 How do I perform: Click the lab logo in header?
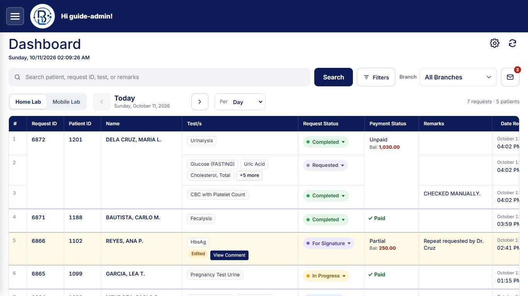pyautogui.click(x=43, y=16)
